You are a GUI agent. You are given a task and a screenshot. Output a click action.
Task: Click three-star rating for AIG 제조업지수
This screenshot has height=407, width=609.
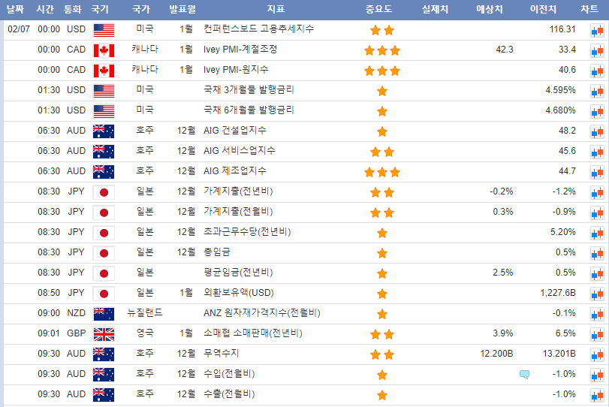point(382,172)
